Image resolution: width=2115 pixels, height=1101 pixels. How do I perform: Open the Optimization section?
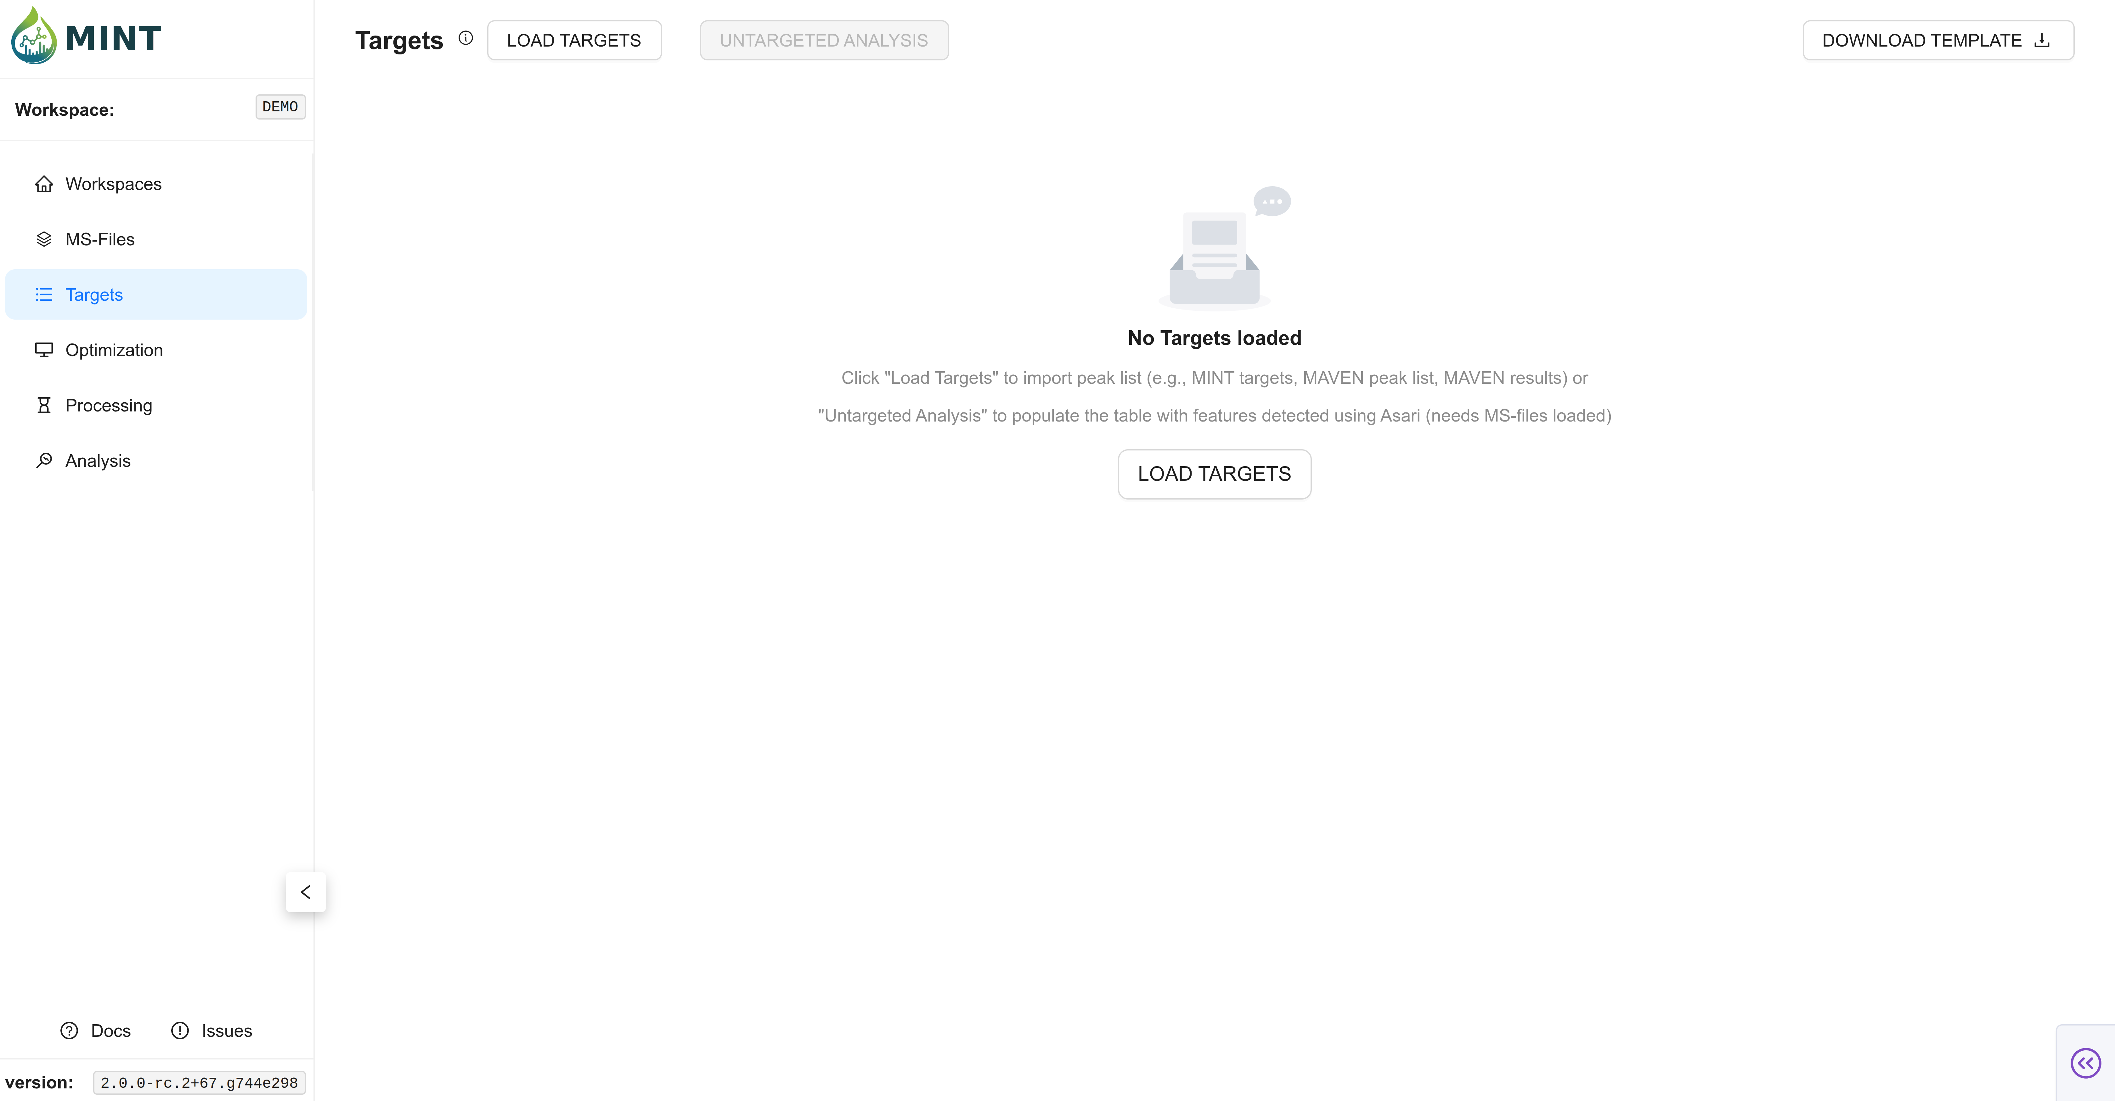point(114,350)
